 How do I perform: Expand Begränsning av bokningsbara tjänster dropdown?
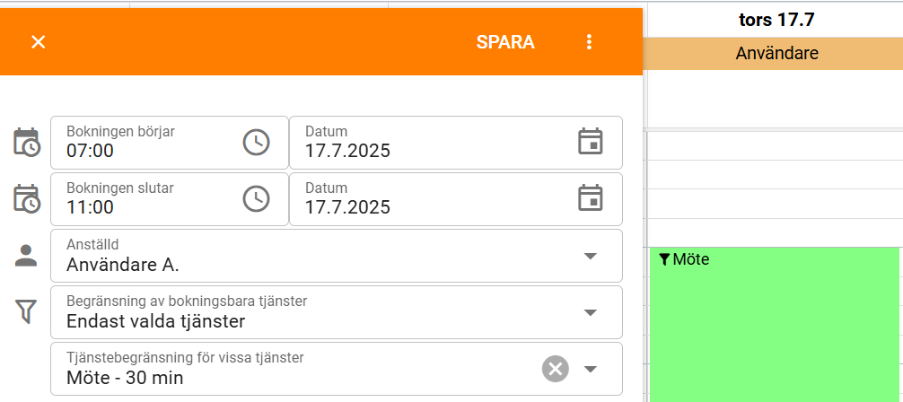590,312
